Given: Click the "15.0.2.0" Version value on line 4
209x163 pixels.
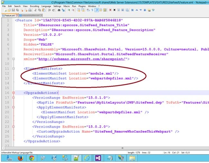Looking at the screenshot, I should click(x=51, y=35).
